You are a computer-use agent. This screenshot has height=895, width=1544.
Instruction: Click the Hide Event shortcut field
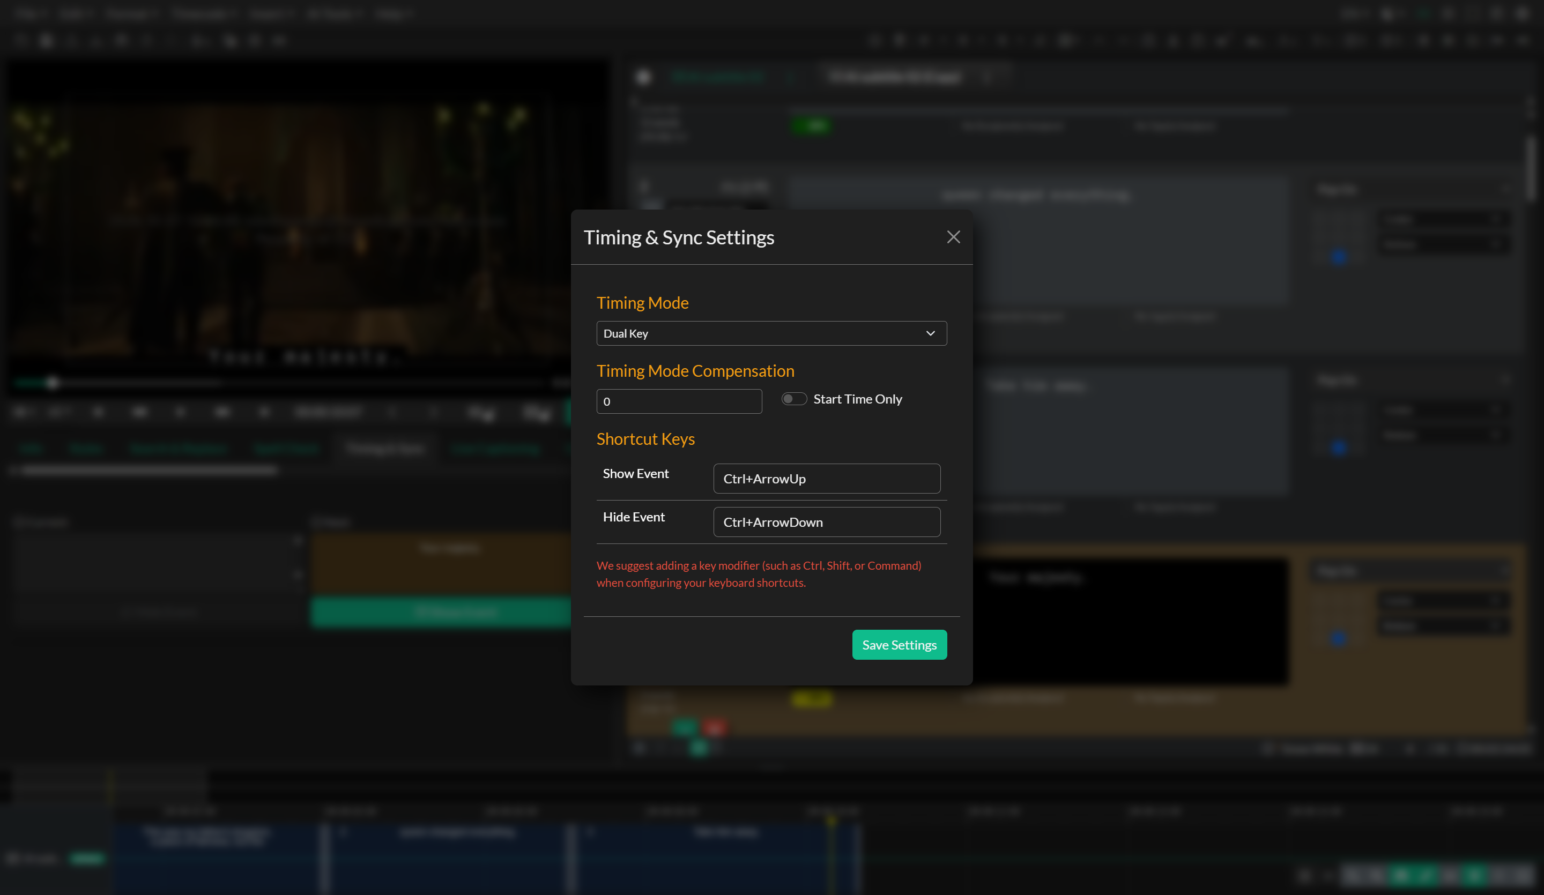tap(827, 522)
